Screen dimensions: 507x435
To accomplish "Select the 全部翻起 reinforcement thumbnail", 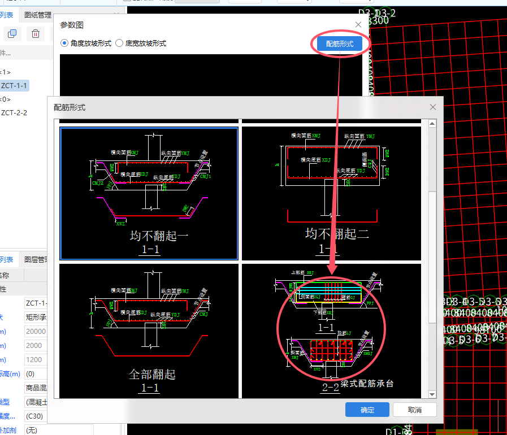I will point(149,331).
